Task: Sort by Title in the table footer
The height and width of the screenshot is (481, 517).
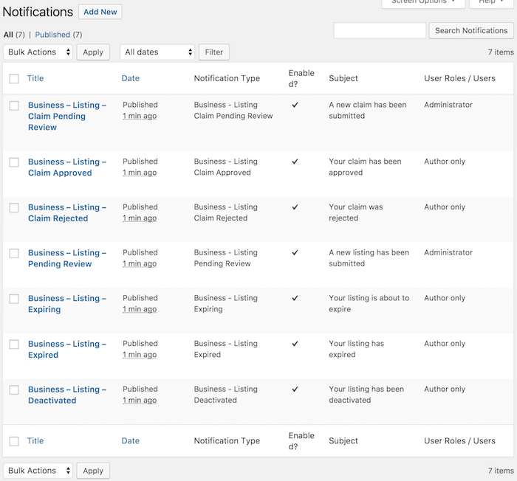Action: (x=35, y=441)
